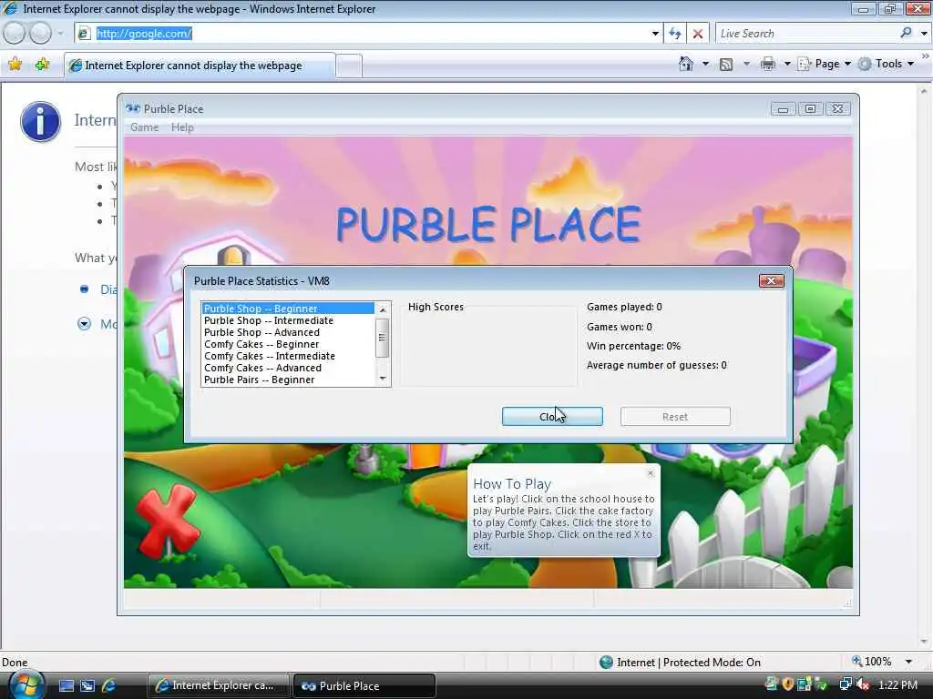The height and width of the screenshot is (699, 933).
Task: Open the search provider options dropdown
Action: 924,34
